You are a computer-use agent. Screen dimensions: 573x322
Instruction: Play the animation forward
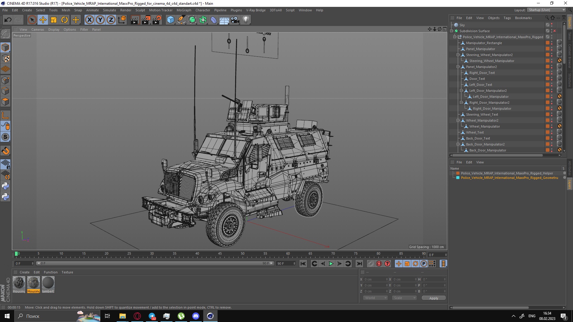point(331,264)
